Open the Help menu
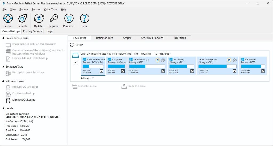Viewport: 273px width, 146px height. point(64,9)
